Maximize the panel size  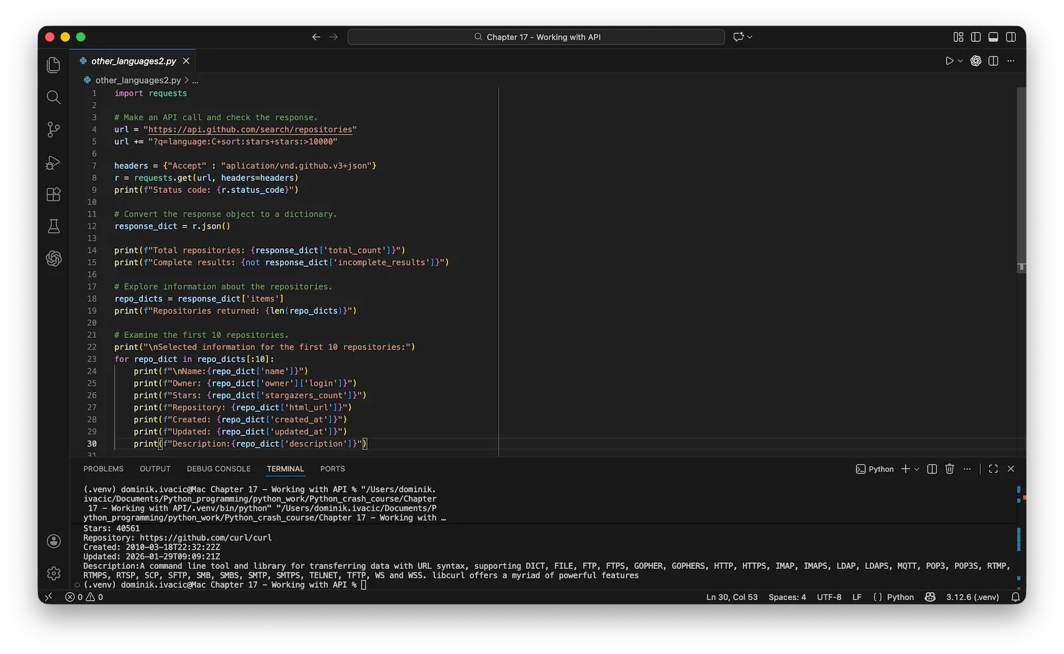pyautogui.click(x=994, y=469)
